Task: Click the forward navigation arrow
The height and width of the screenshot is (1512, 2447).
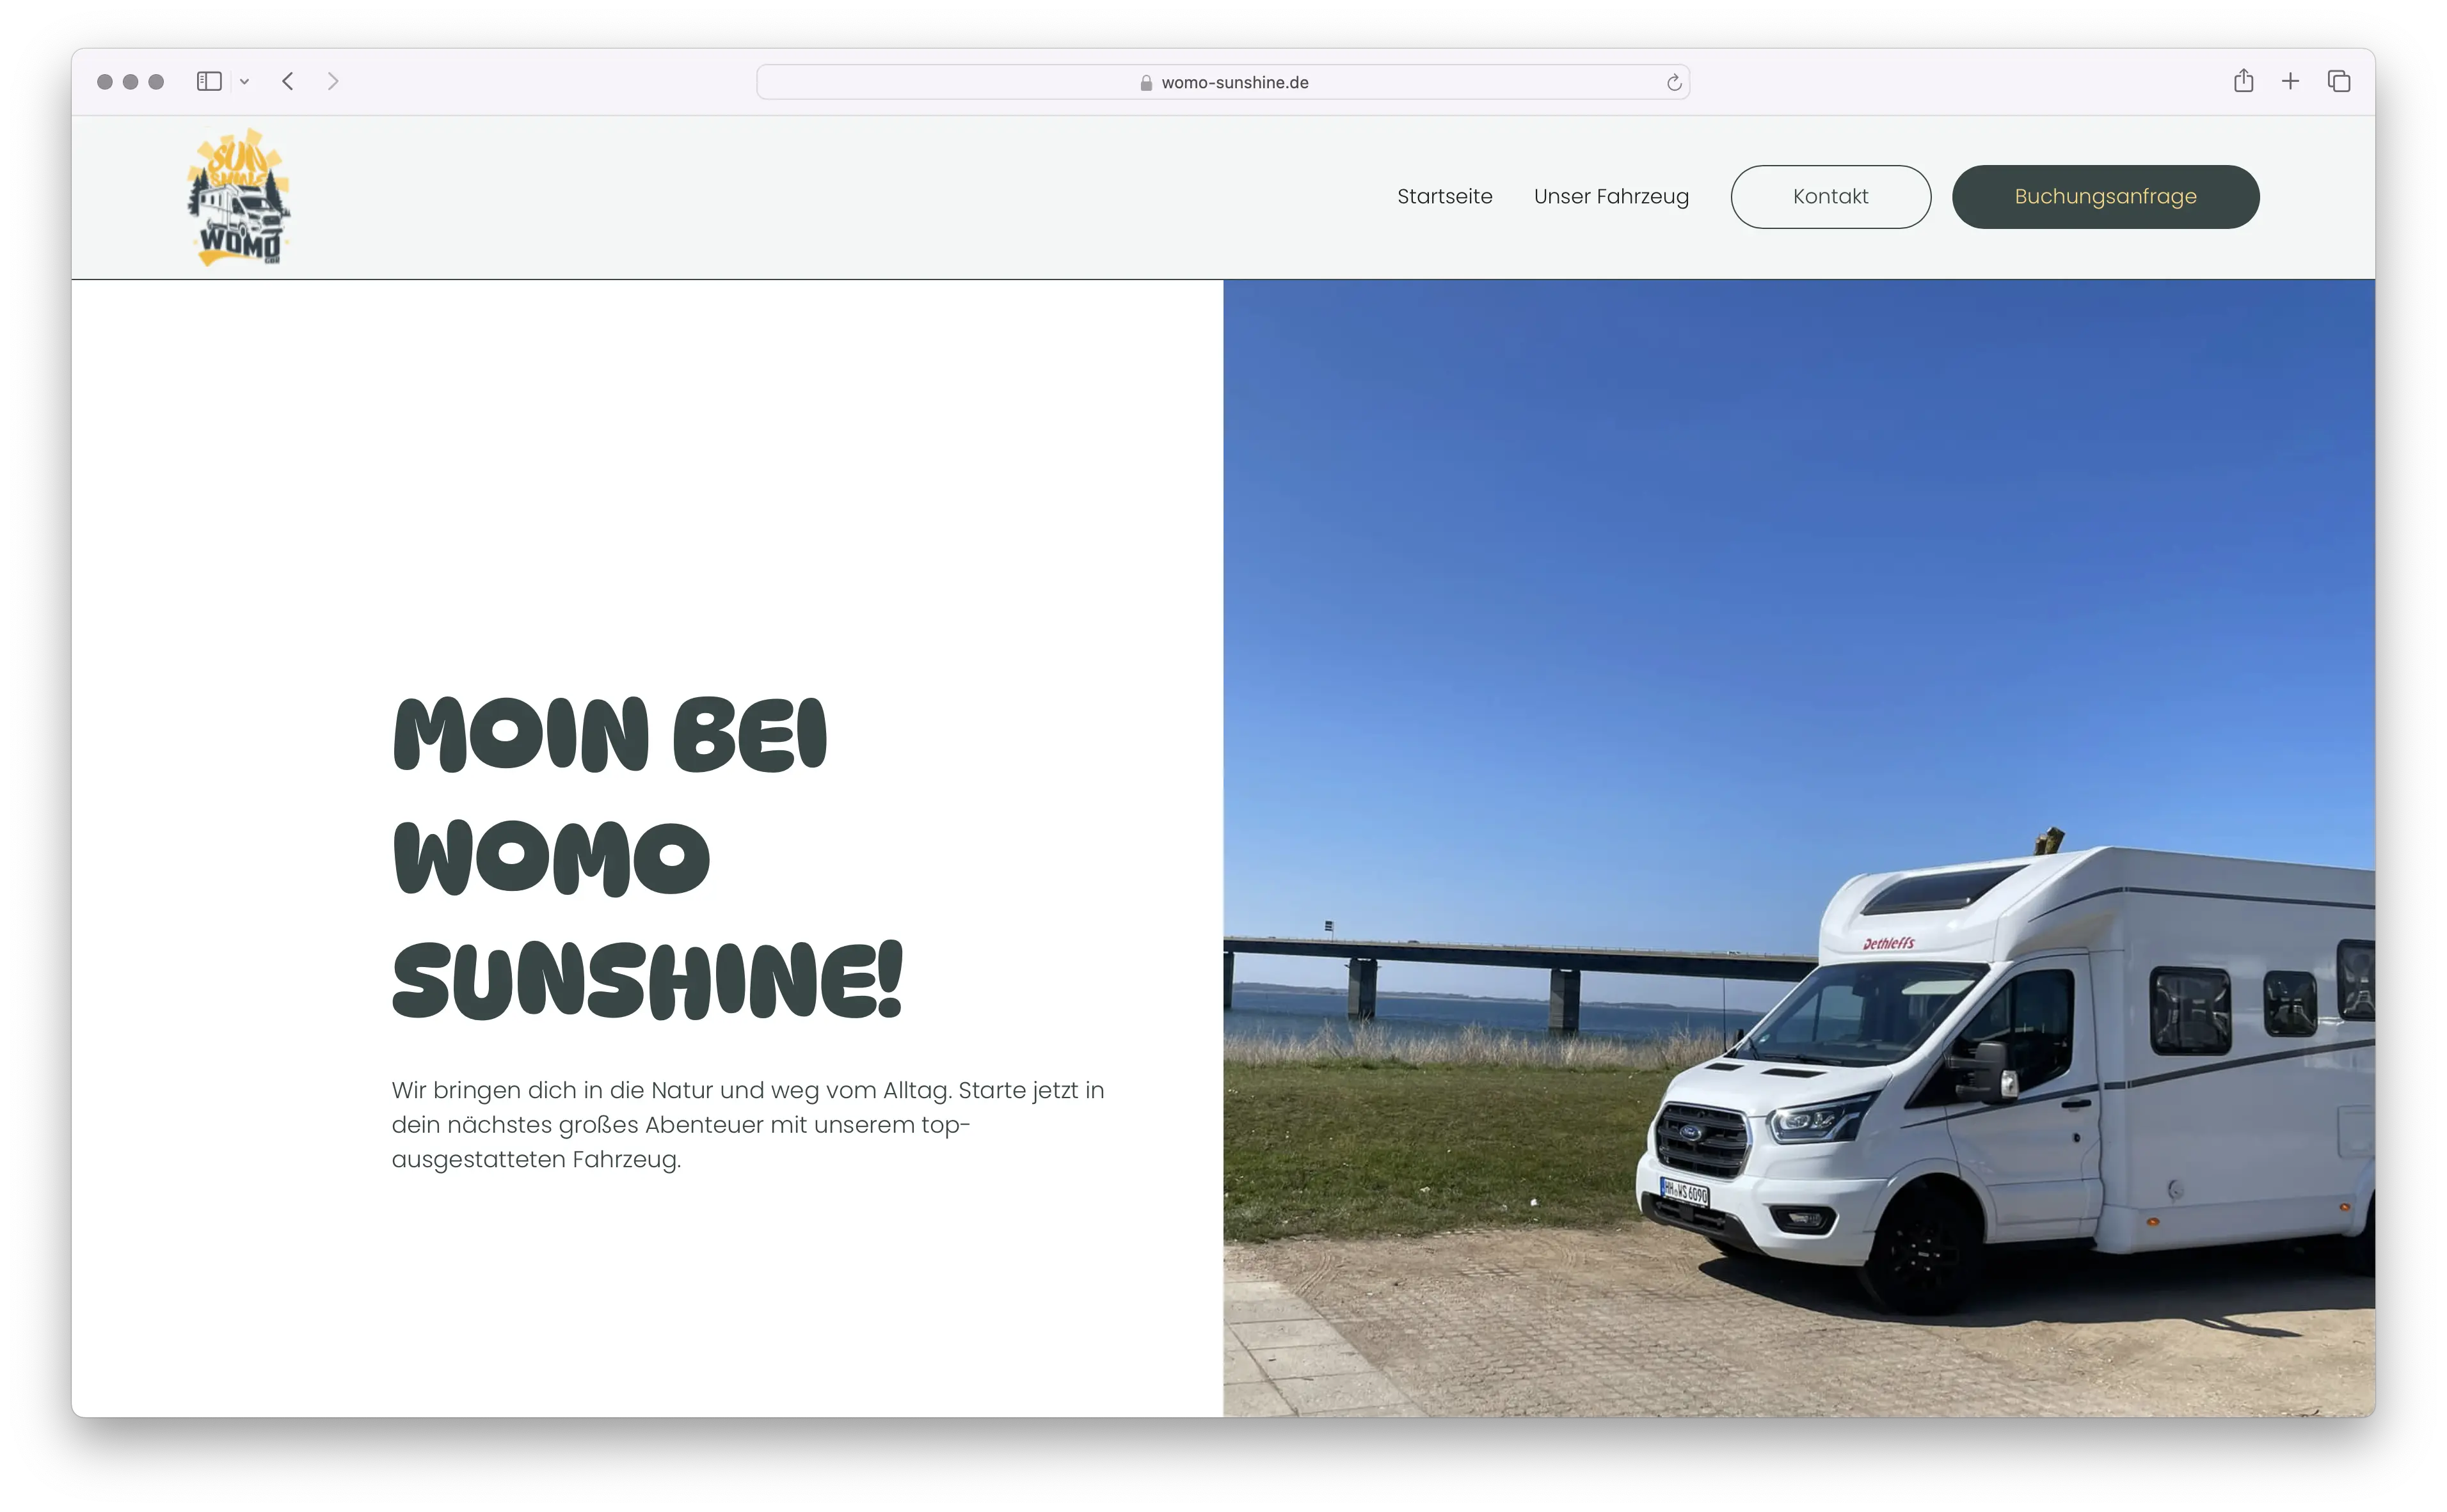Action: point(333,81)
